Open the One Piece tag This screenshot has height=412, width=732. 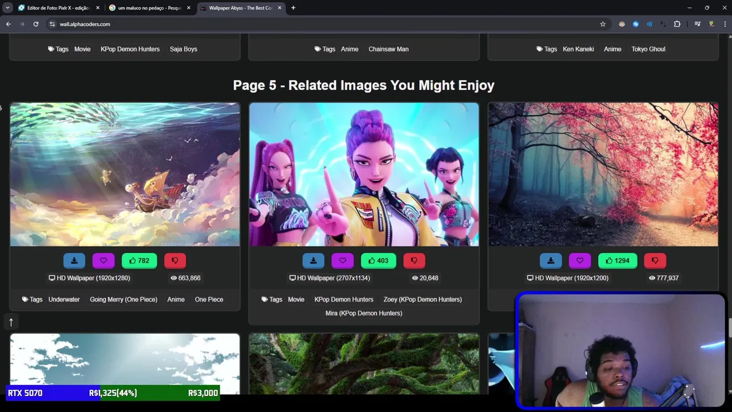point(209,299)
